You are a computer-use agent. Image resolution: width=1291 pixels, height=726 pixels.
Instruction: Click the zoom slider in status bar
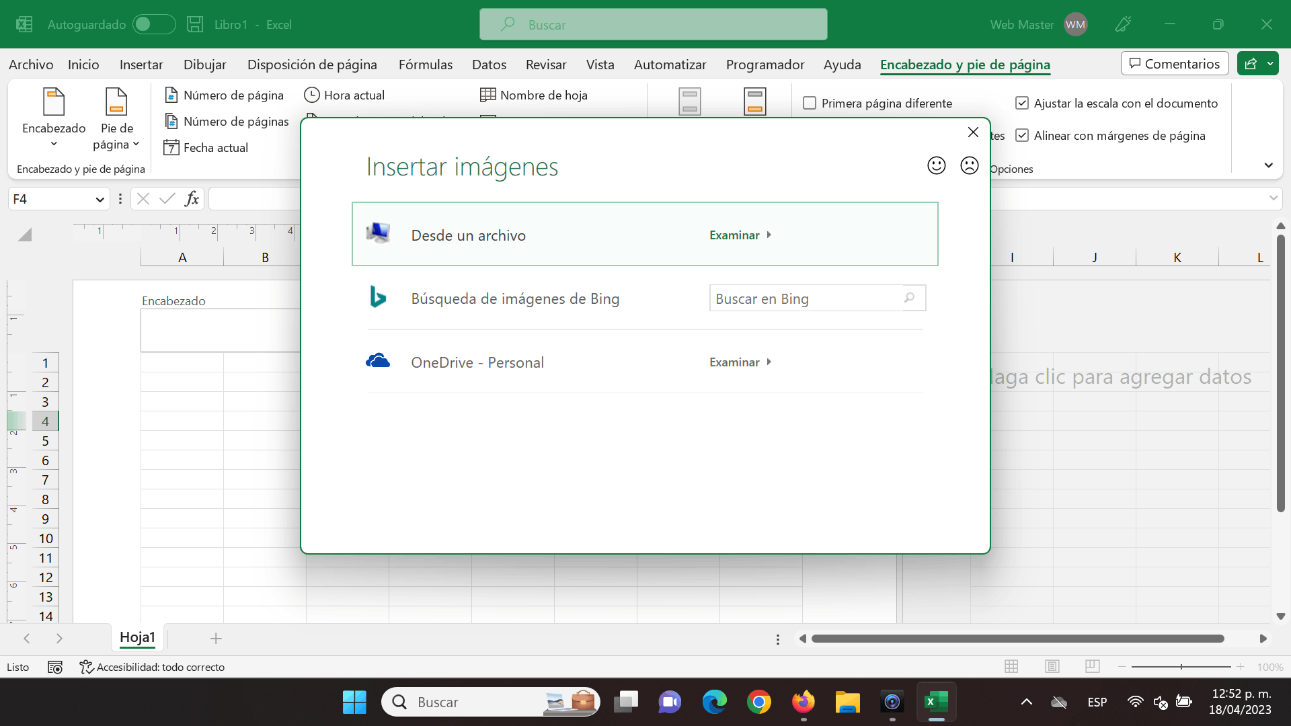click(x=1181, y=666)
